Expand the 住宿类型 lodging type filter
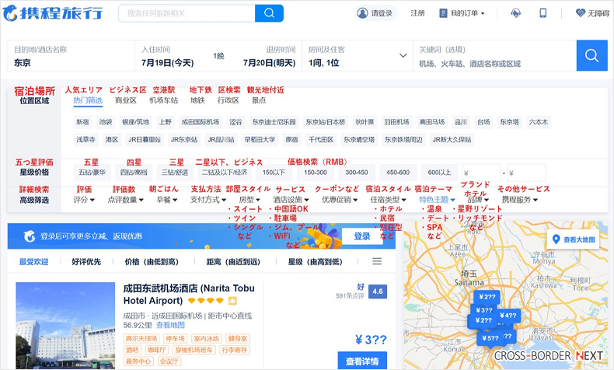Image resolution: width=614 pixels, height=370 pixels. click(x=388, y=200)
